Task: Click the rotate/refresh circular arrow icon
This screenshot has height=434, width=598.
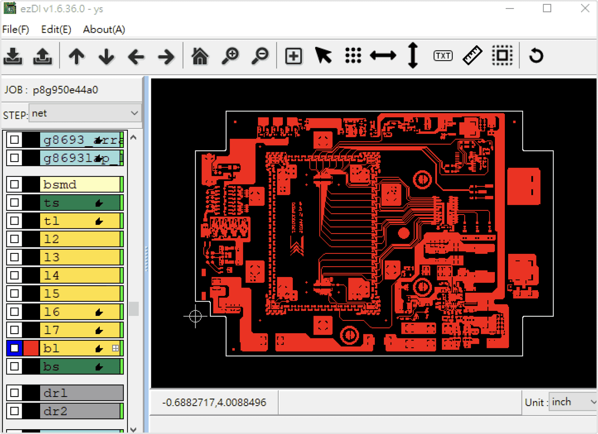Action: (536, 56)
